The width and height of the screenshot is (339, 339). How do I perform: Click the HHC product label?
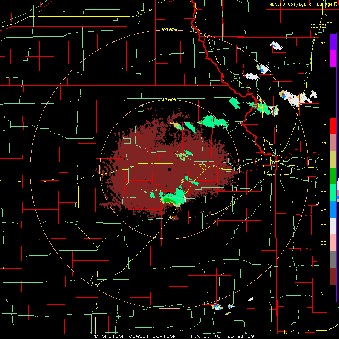331,23
